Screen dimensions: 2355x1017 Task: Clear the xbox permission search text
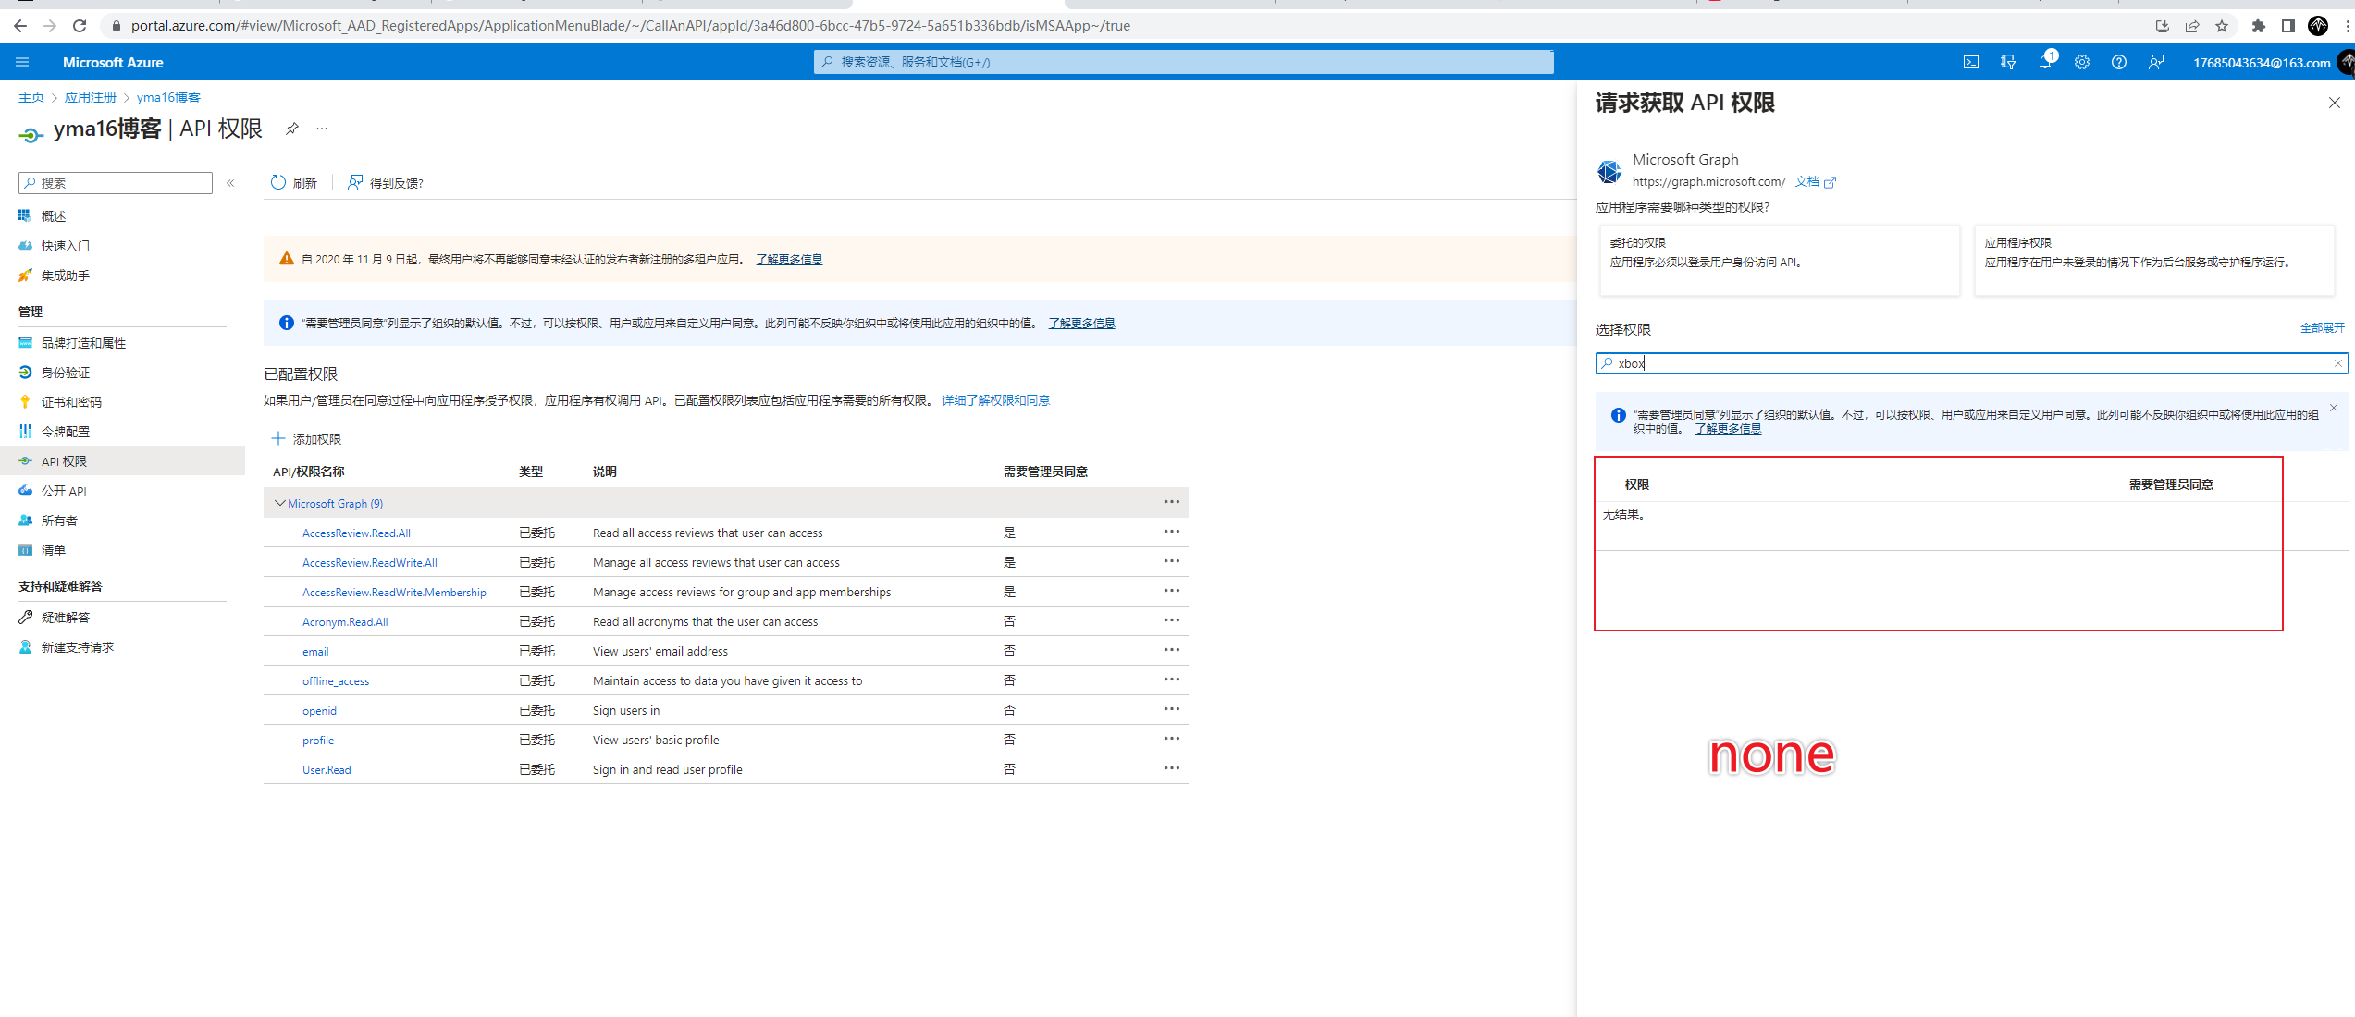click(x=2337, y=363)
